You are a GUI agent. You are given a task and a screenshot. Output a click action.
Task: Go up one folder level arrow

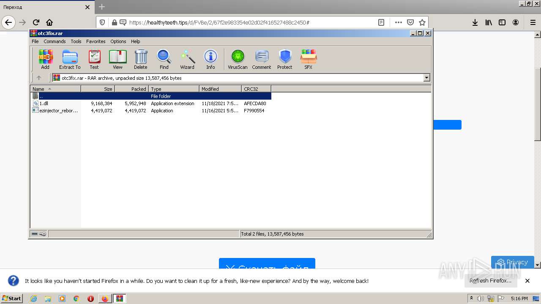pos(39,78)
